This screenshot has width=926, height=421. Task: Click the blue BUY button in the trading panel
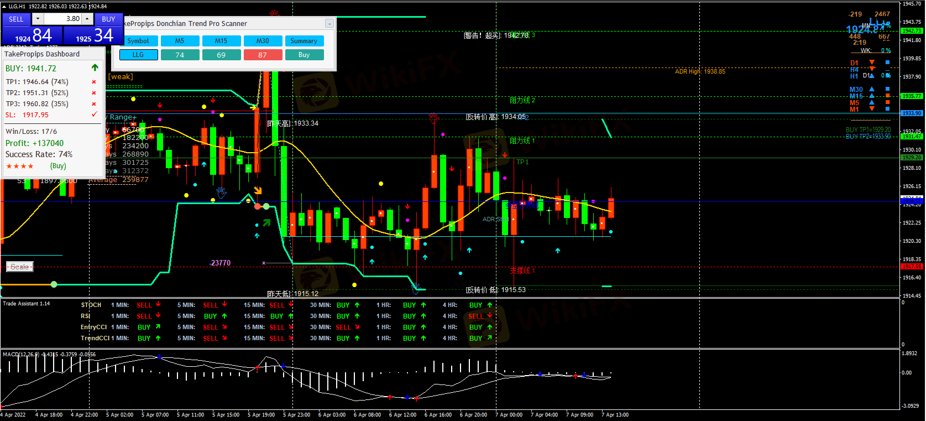[x=108, y=19]
